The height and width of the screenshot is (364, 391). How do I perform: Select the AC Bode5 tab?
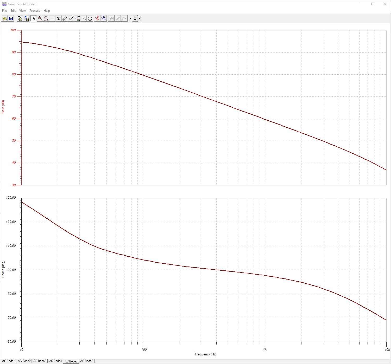tap(71, 361)
